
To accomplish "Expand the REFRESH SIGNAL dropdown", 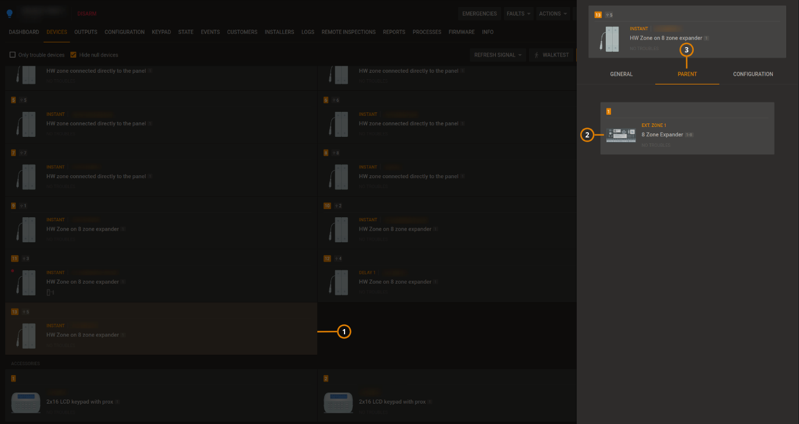I will click(498, 54).
